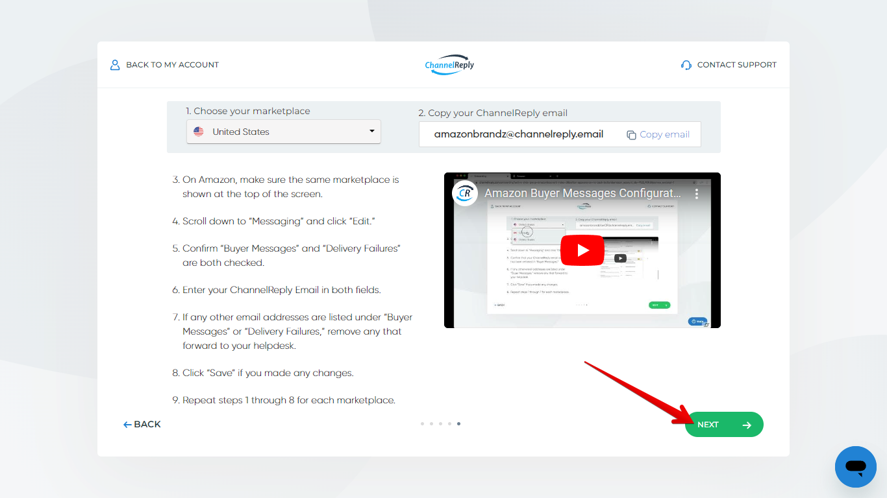
Task: Click the NEXT green button
Action: tap(724, 425)
